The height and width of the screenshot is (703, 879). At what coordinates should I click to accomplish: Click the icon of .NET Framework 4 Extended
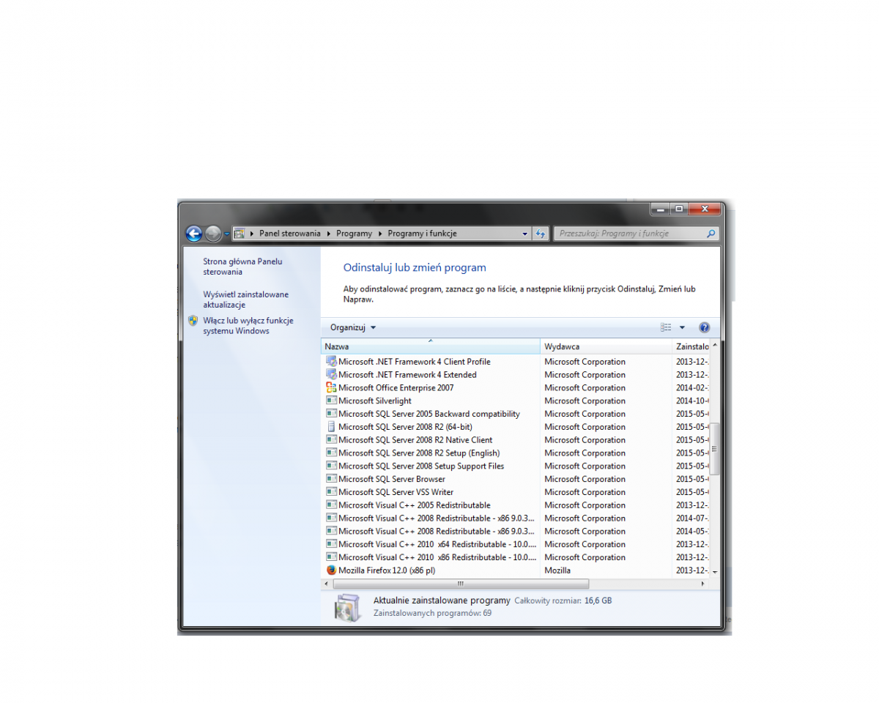tap(331, 374)
